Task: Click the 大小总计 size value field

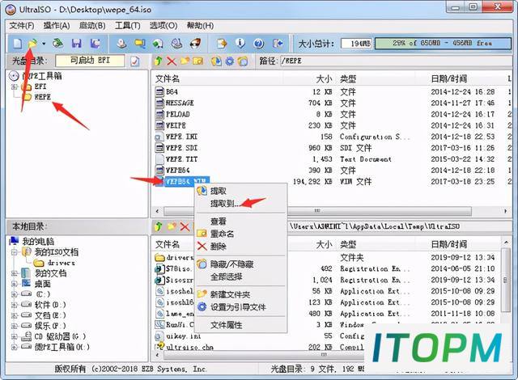Action: click(x=356, y=43)
